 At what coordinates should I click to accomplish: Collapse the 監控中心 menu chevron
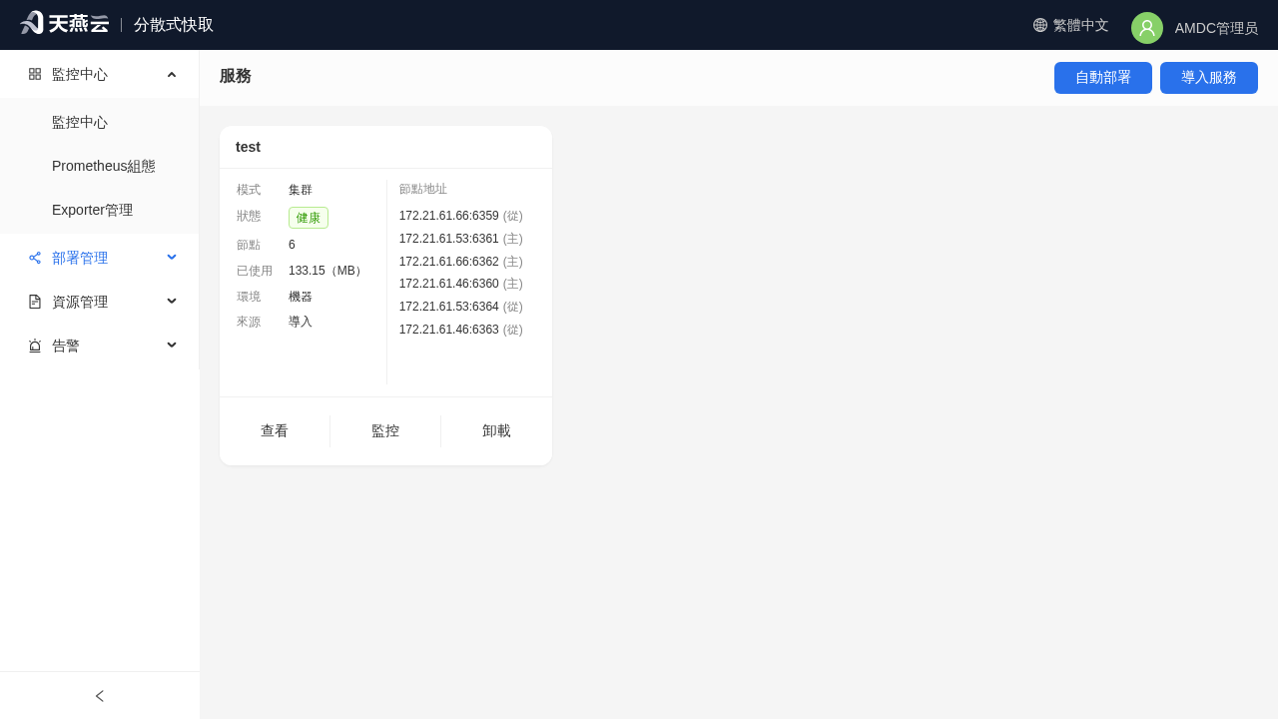pos(172,74)
